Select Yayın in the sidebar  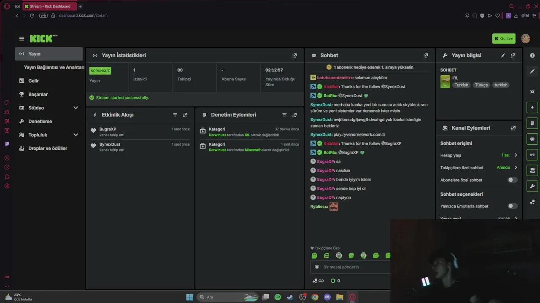(49, 54)
